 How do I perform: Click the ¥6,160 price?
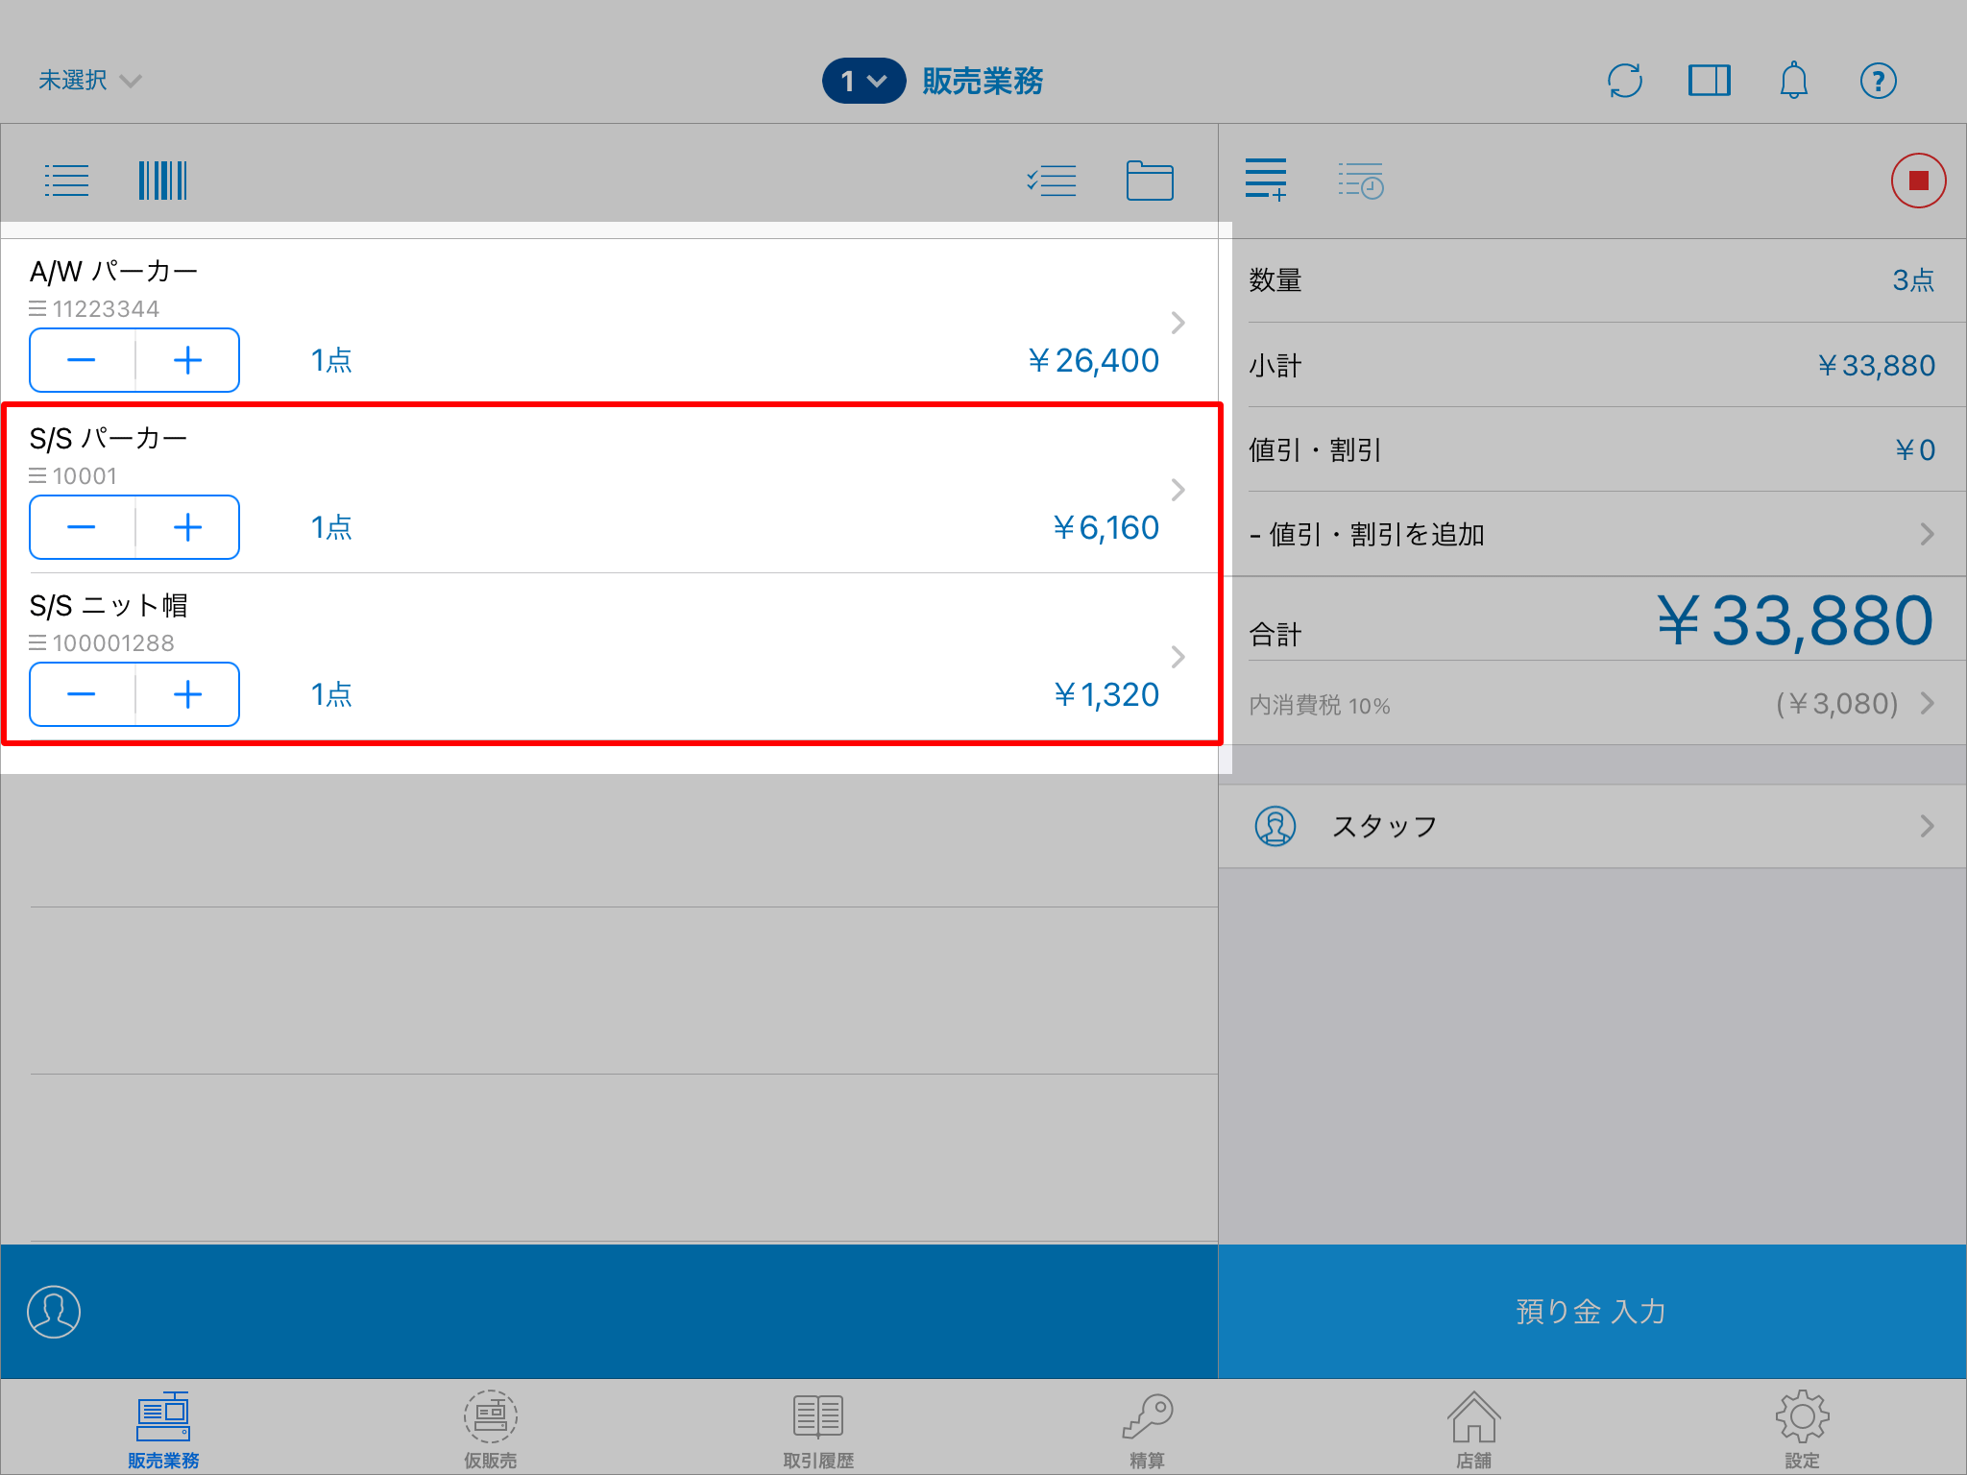tap(1105, 527)
